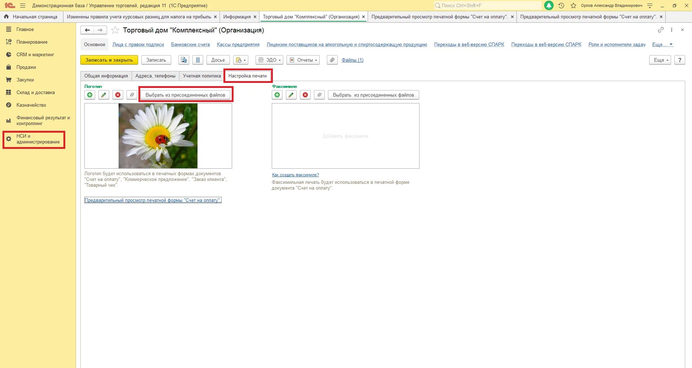The height and width of the screenshot is (368, 692).
Task: Open invoice print form preview link
Action: [153, 200]
